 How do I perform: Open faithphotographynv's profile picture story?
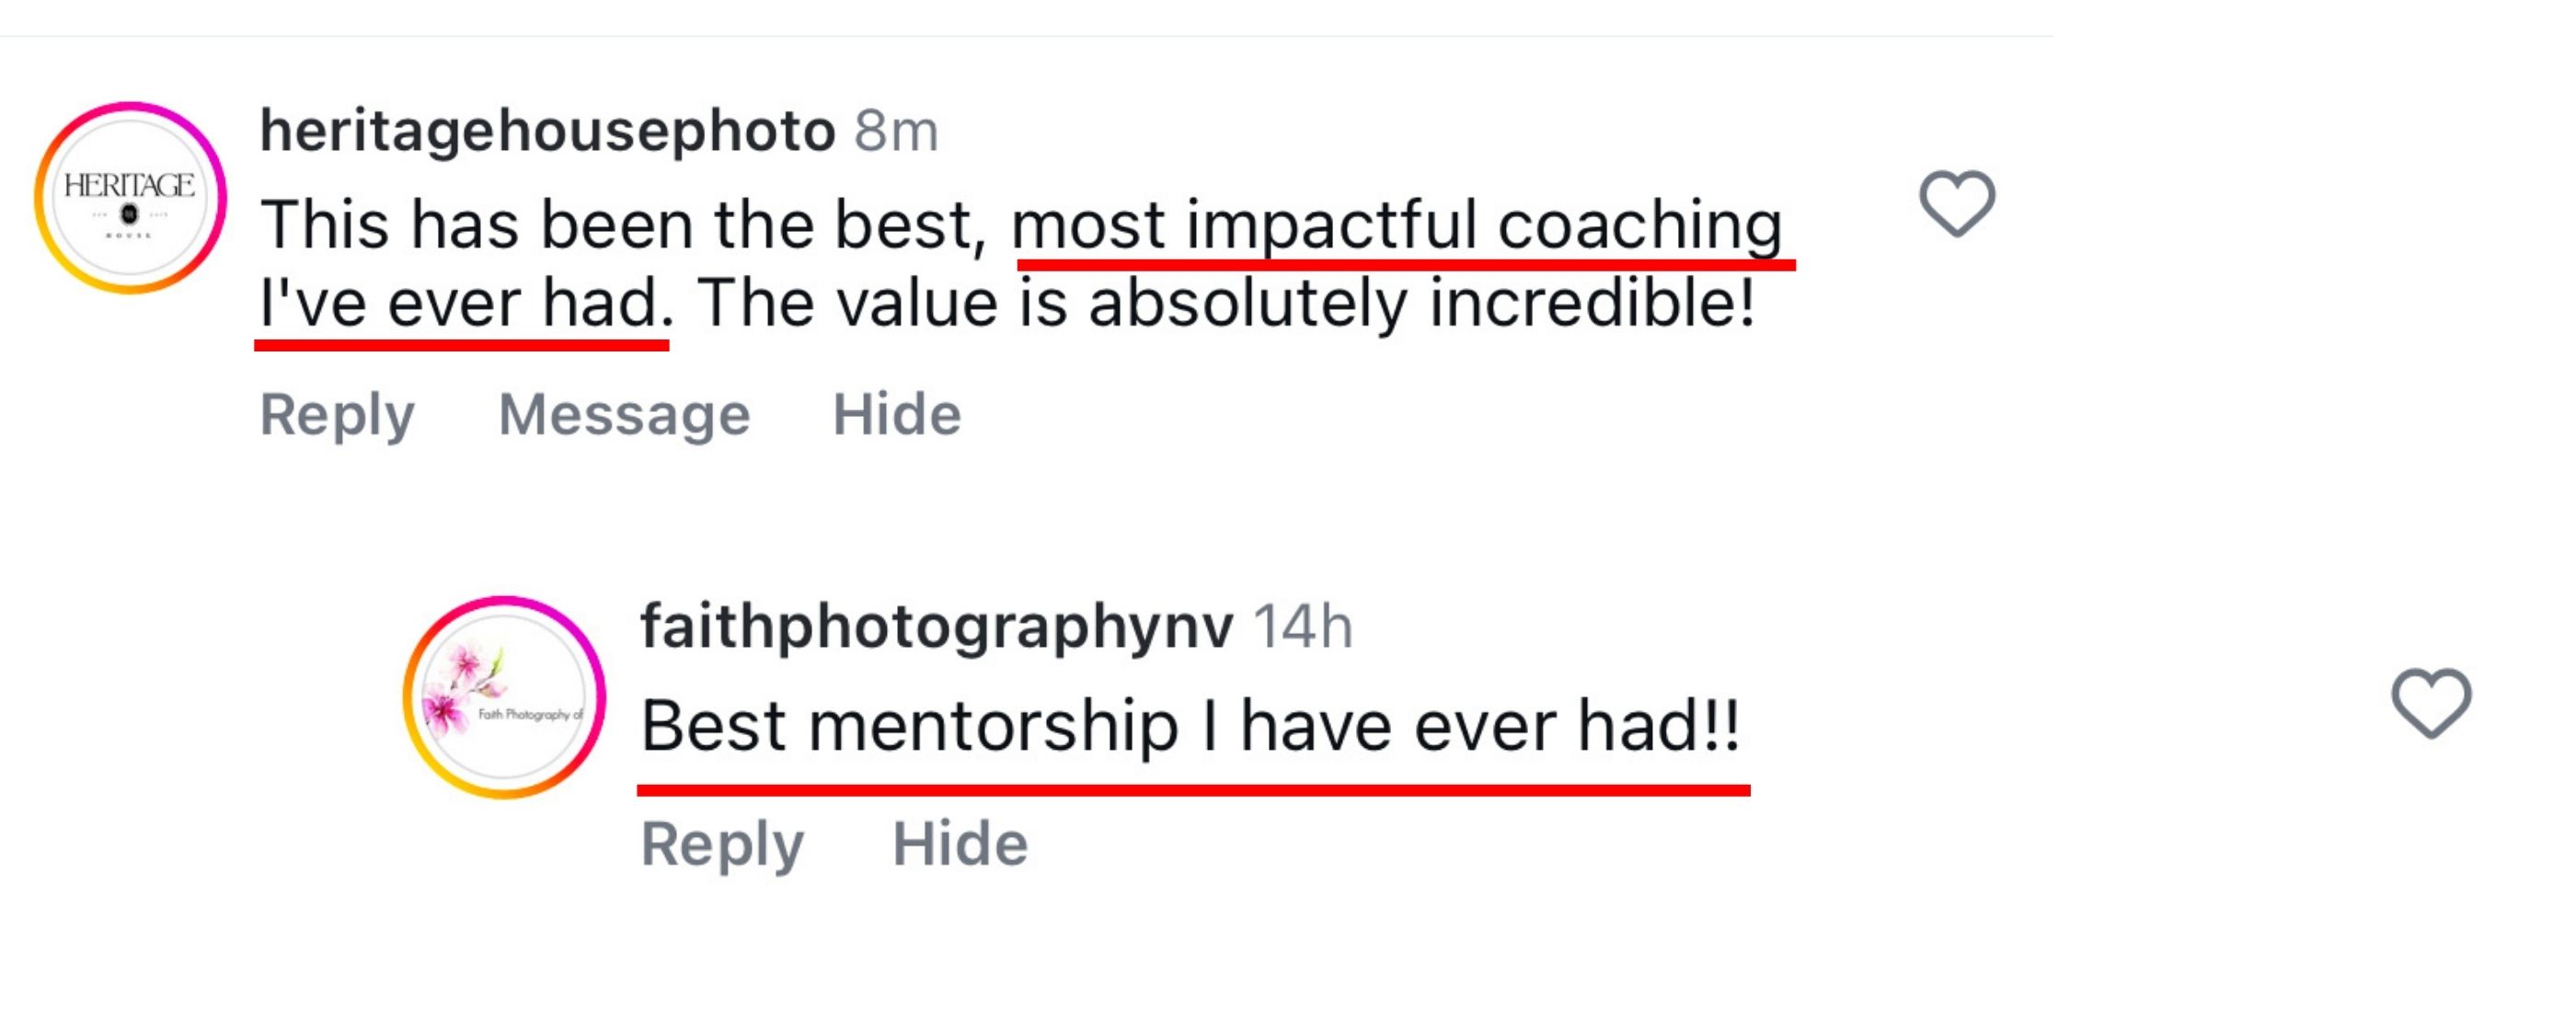tap(504, 698)
